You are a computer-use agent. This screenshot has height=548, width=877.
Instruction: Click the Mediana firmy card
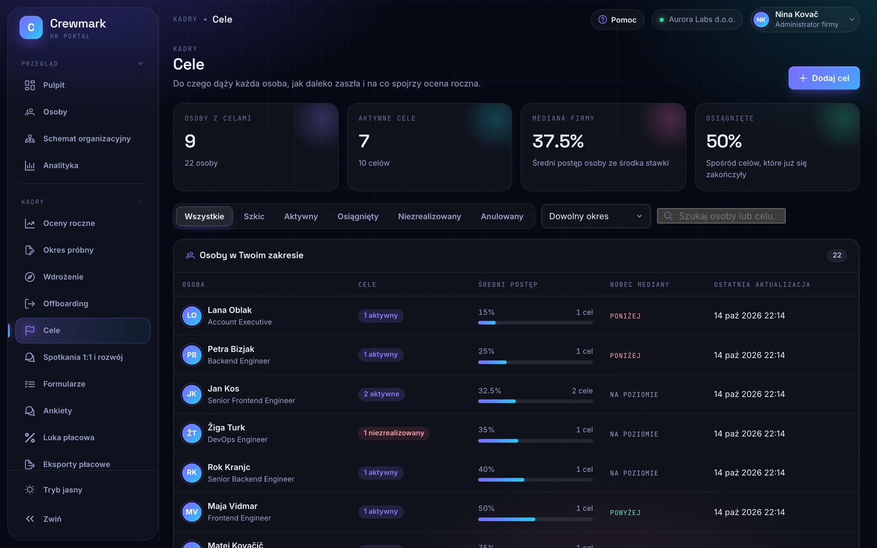point(603,147)
